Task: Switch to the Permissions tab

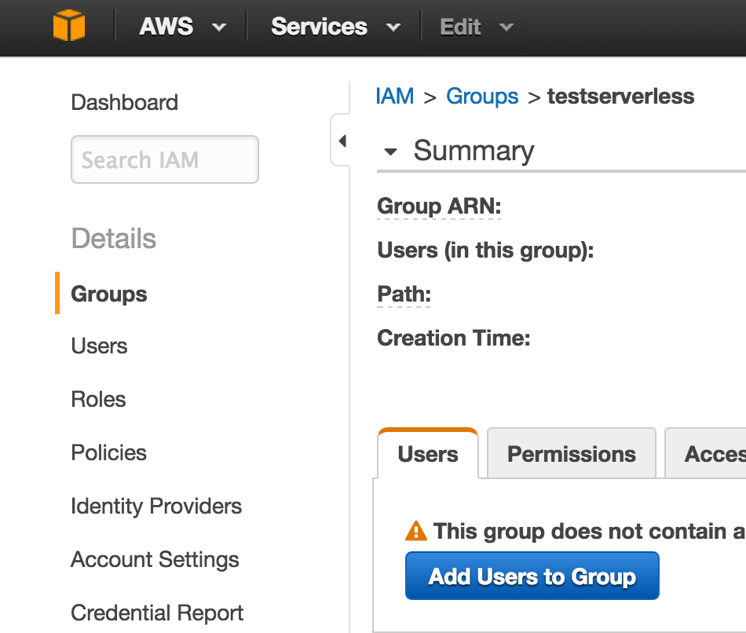Action: (x=571, y=454)
